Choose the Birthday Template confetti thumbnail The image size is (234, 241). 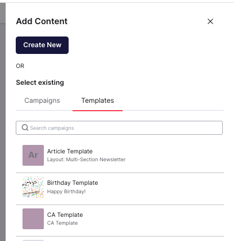click(33, 187)
